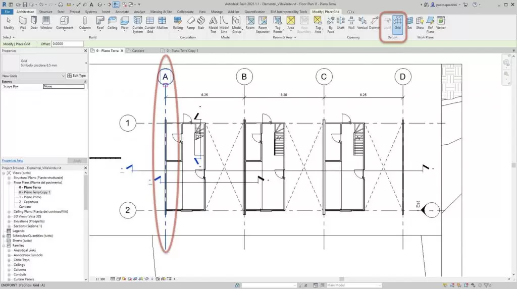The width and height of the screenshot is (517, 289).
Task: Click the Offset input field
Action: pyautogui.click(x=67, y=44)
